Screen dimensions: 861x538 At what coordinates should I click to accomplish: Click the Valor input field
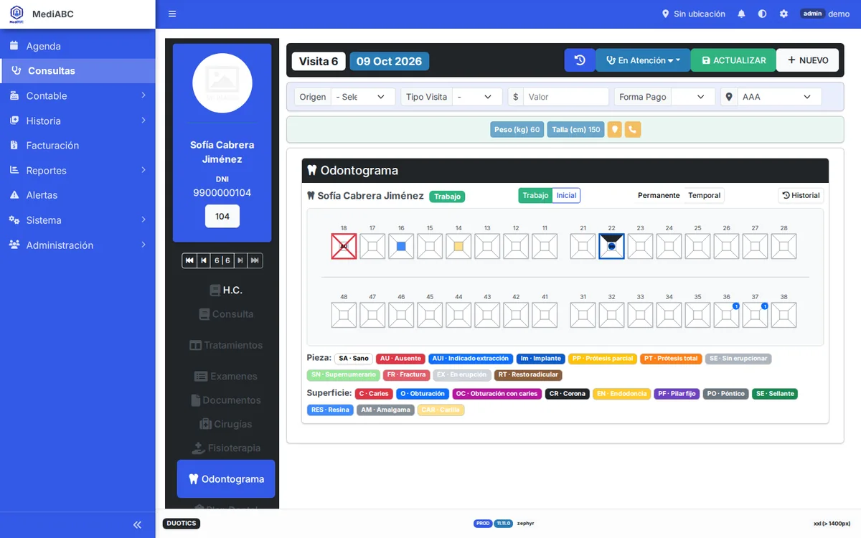pos(566,97)
